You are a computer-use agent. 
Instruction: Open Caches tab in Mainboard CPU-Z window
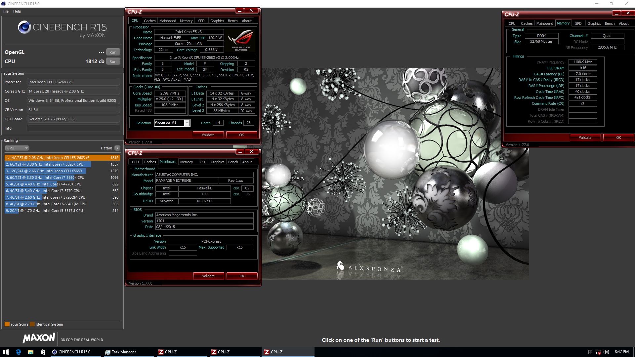[150, 162]
